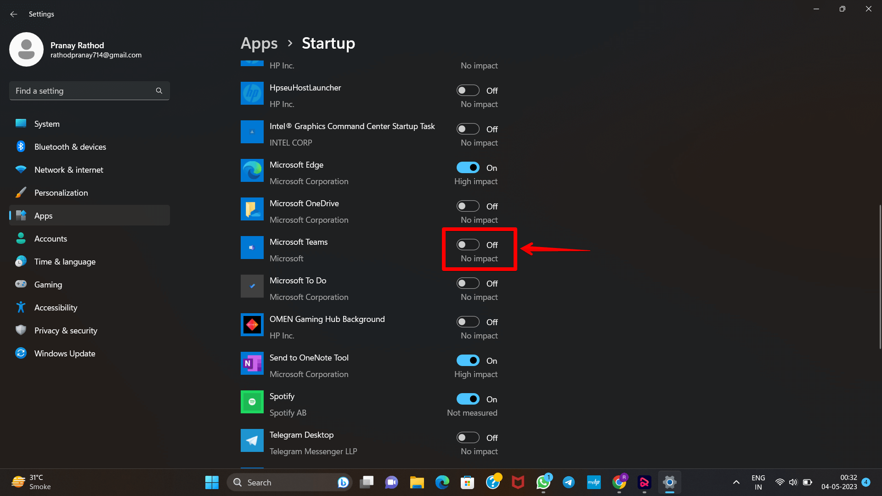Open Bluetooth & devices settings
This screenshot has width=882, height=496.
tap(90, 147)
